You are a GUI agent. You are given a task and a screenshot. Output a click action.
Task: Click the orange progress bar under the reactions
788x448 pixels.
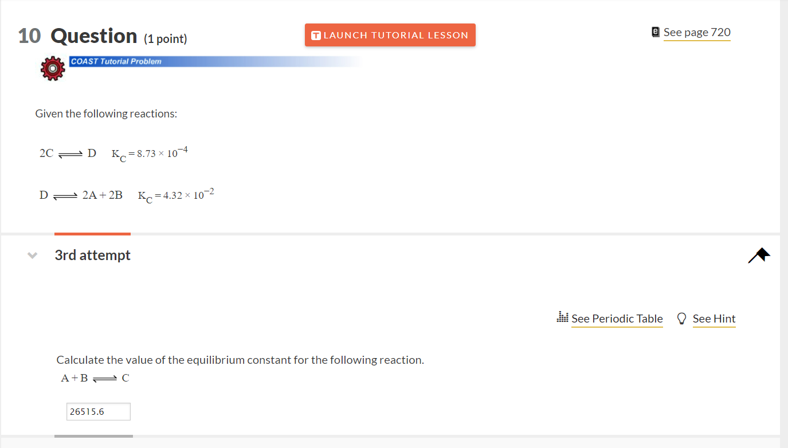pyautogui.click(x=92, y=234)
